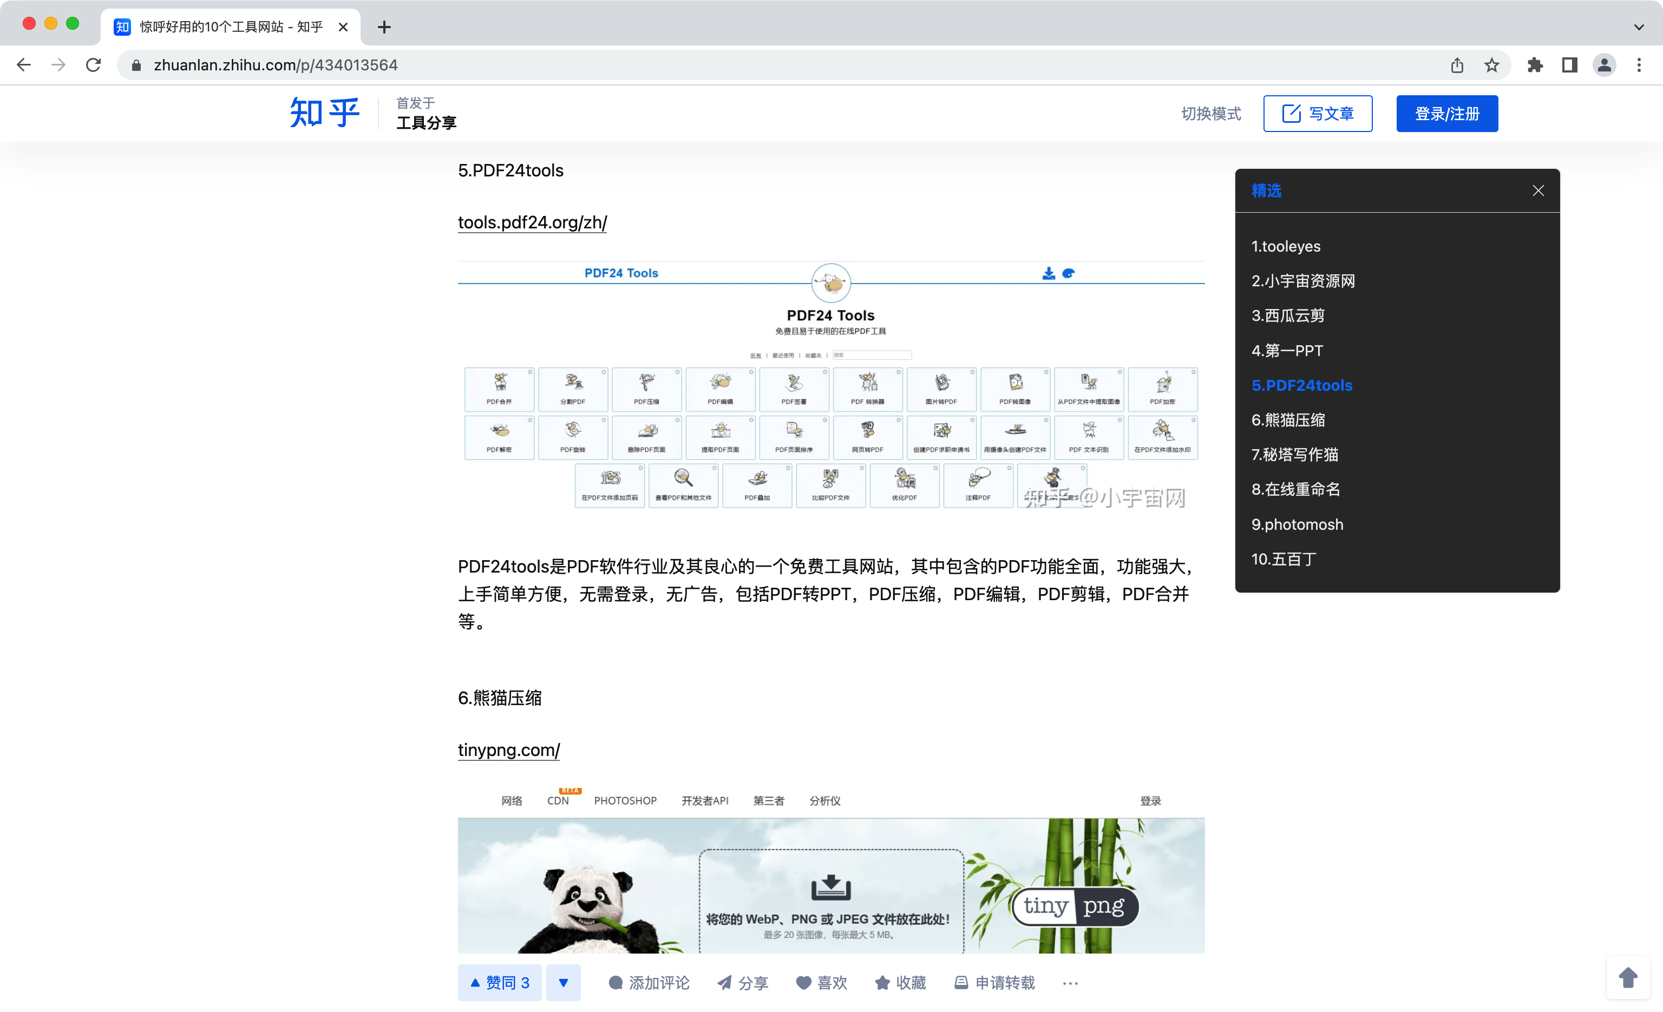This screenshot has width=1663, height=1012.
Task: Click the 喜欢 heart button
Action: 821,982
